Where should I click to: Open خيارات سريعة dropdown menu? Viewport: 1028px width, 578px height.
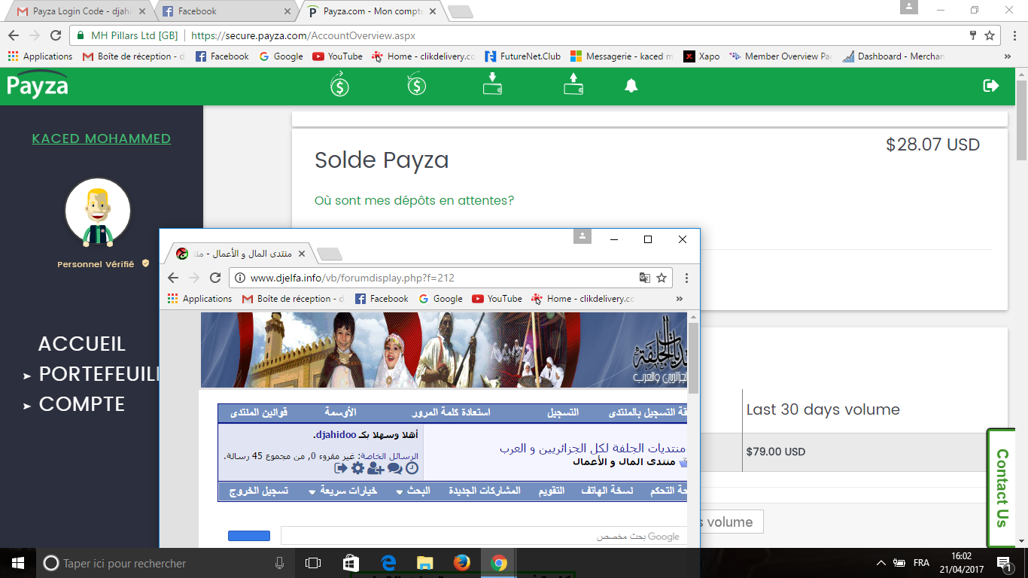tap(343, 491)
